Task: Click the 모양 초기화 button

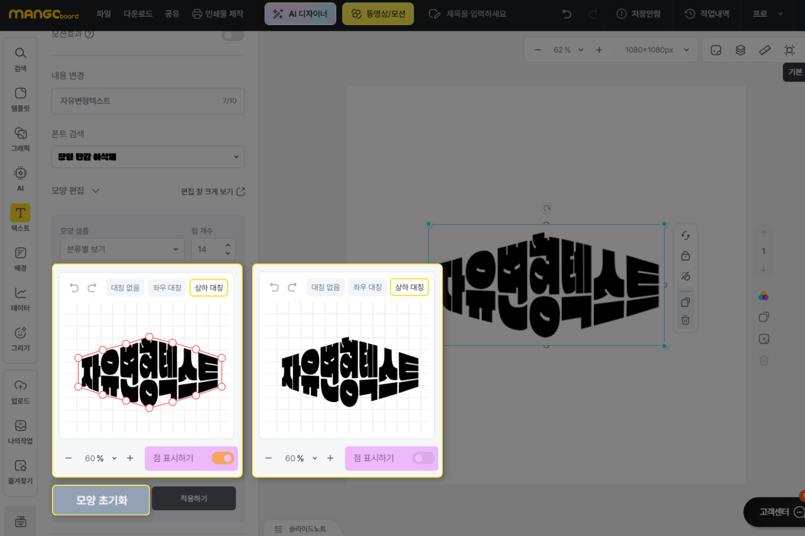Action: point(101,500)
